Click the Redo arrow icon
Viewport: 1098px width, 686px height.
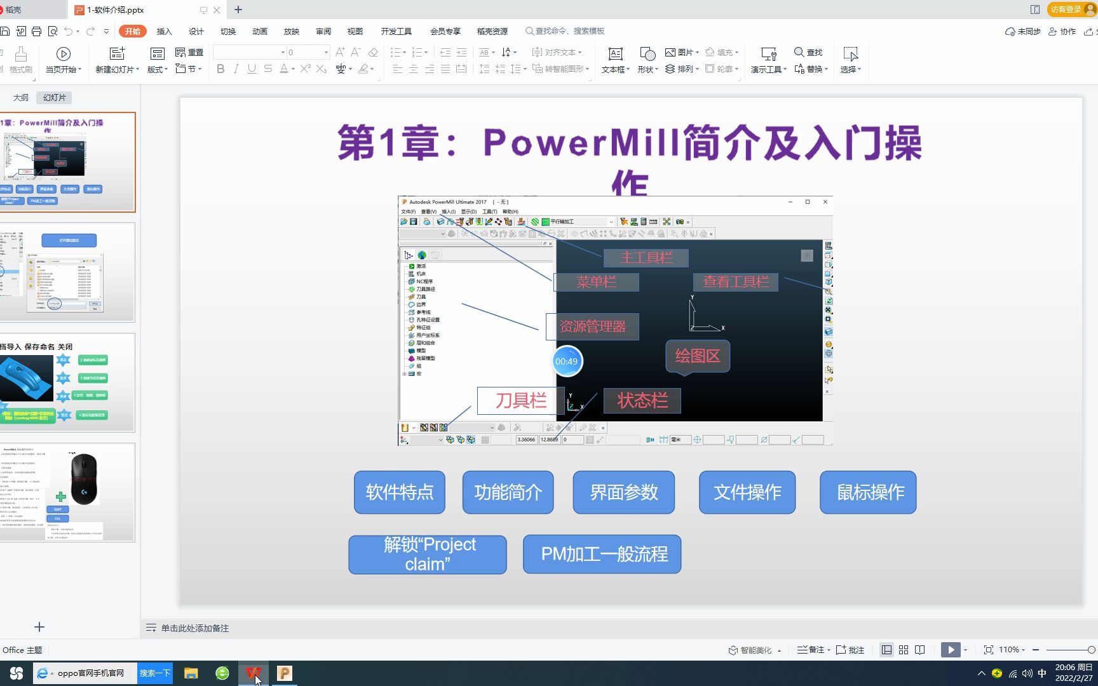90,31
